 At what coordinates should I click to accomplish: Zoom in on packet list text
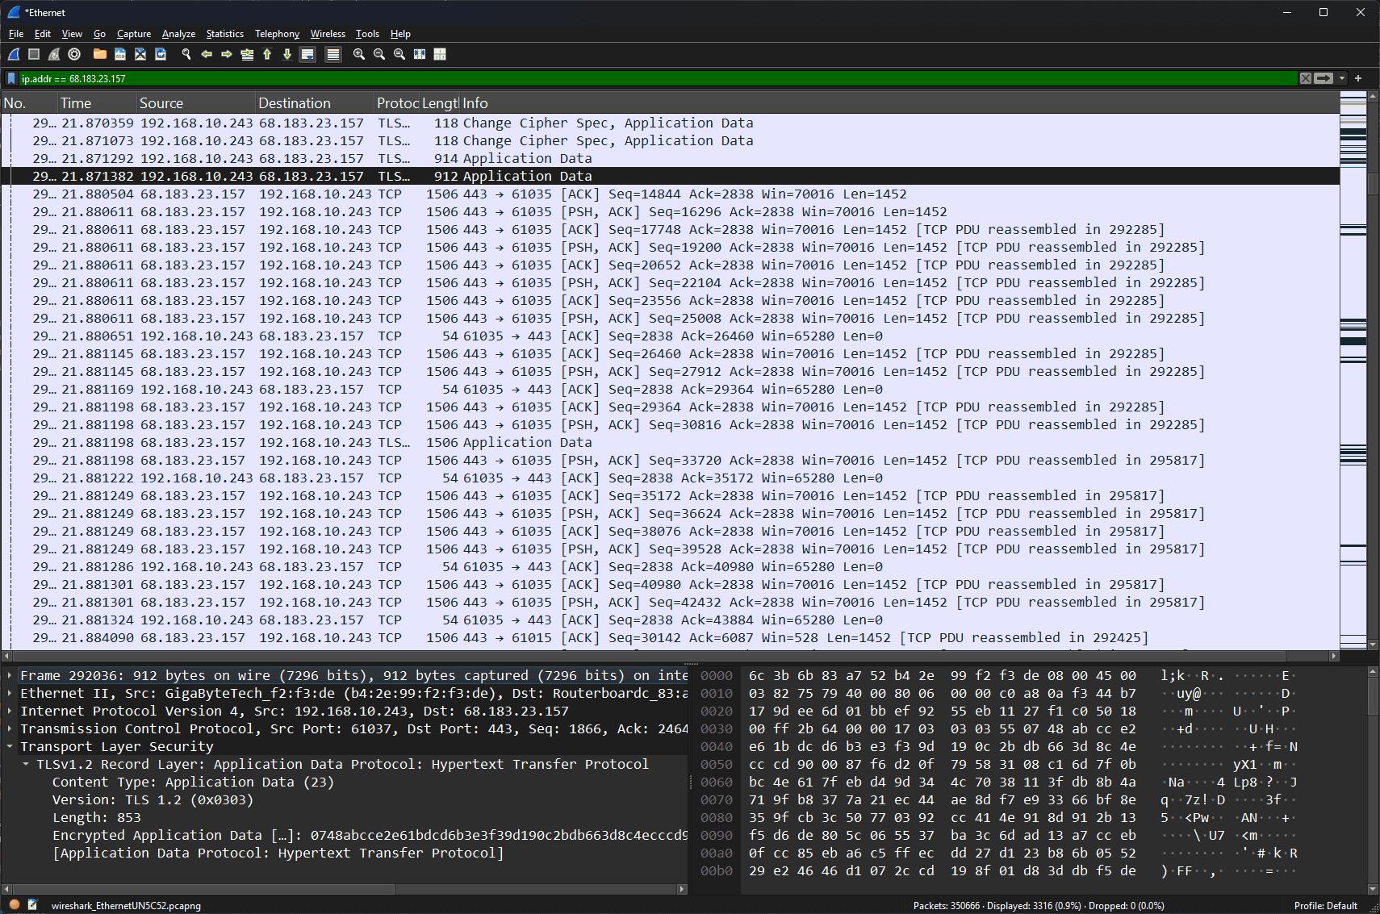click(x=359, y=54)
